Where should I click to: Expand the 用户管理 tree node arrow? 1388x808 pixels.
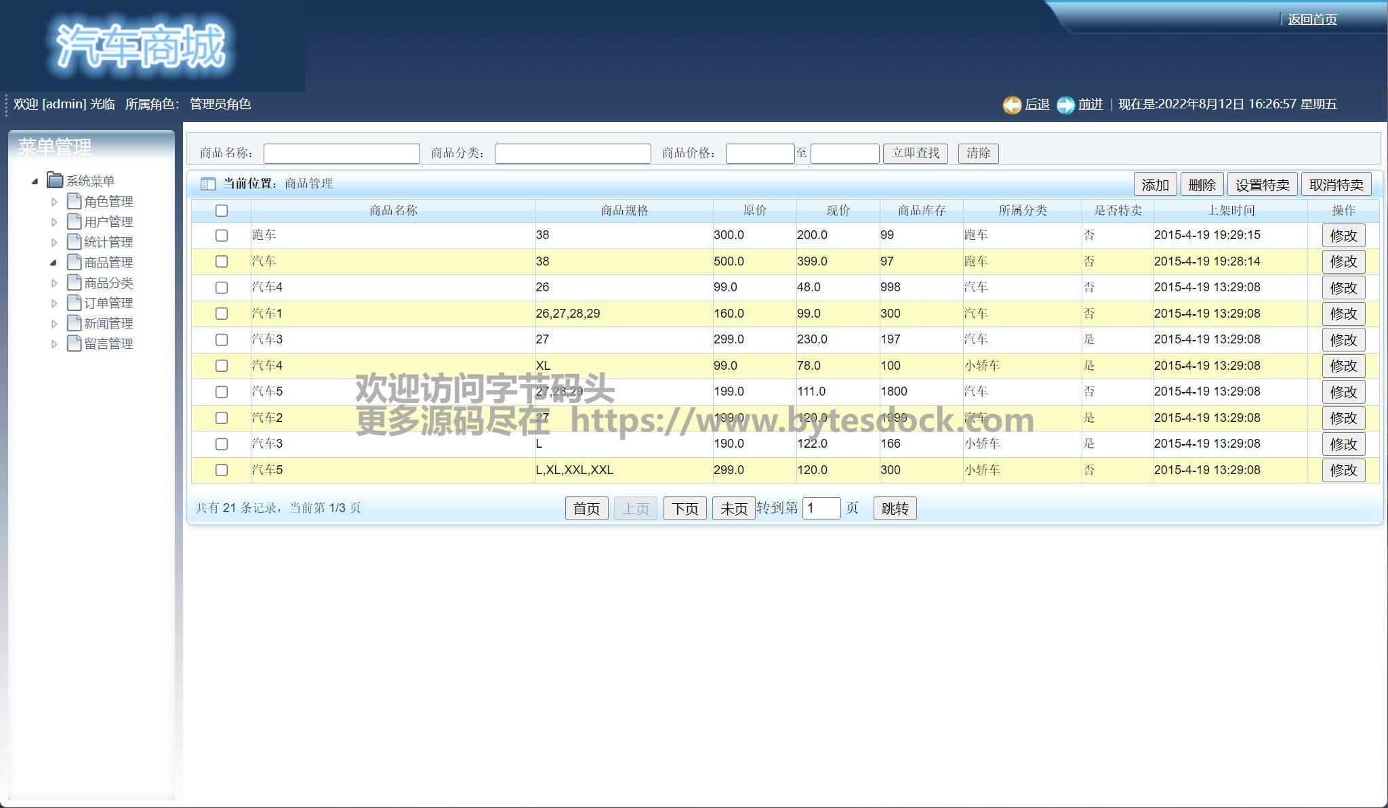54,222
